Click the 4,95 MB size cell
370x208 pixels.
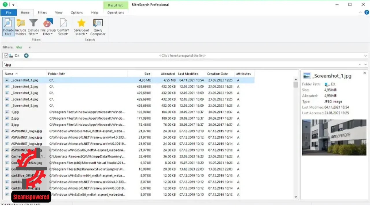(x=145, y=80)
